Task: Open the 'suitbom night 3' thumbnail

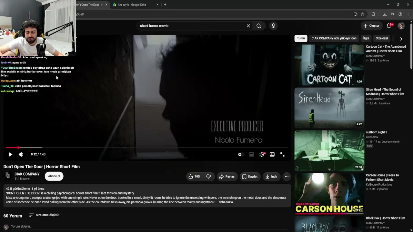Action: 329,151
